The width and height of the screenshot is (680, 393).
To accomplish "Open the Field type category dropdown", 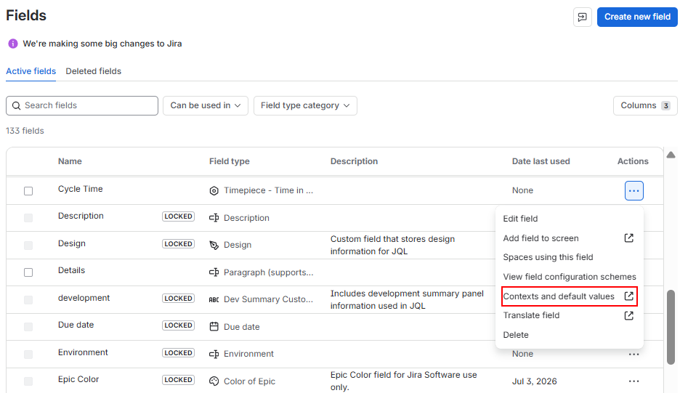I will coord(305,106).
